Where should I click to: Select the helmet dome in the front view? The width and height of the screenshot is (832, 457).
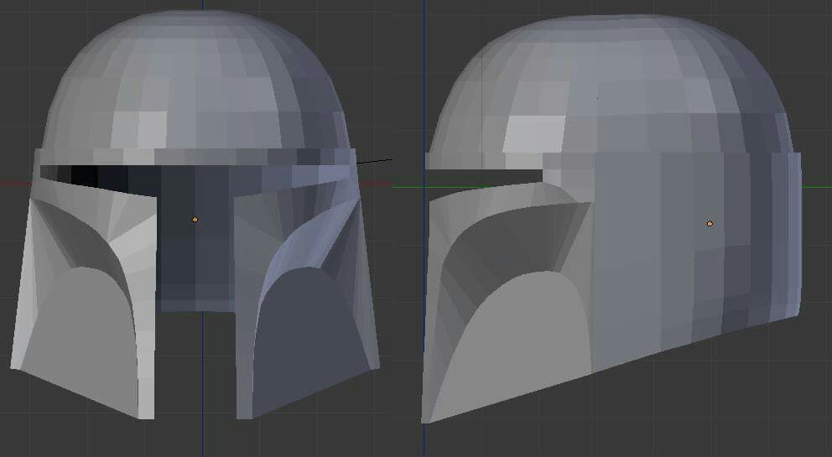(x=196, y=80)
